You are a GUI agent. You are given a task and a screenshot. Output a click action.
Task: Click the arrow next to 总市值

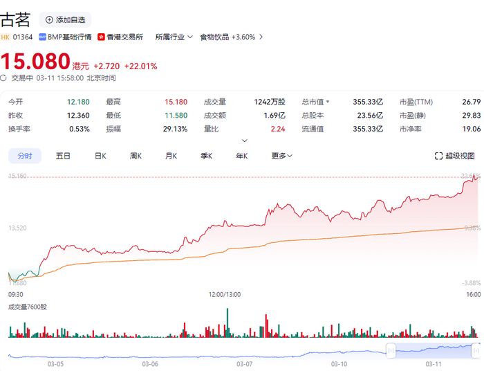(x=328, y=102)
